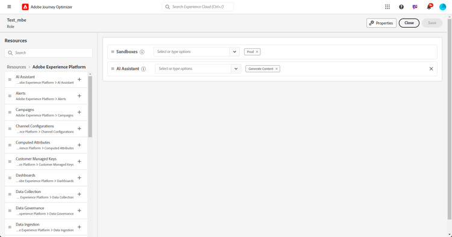Image resolution: width=452 pixels, height=237 pixels.
Task: Select the Data Governance list item
Action: tap(46, 210)
